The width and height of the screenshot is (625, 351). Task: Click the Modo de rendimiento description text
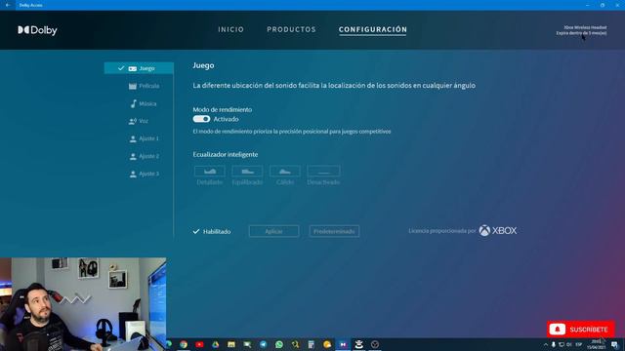pyautogui.click(x=292, y=132)
